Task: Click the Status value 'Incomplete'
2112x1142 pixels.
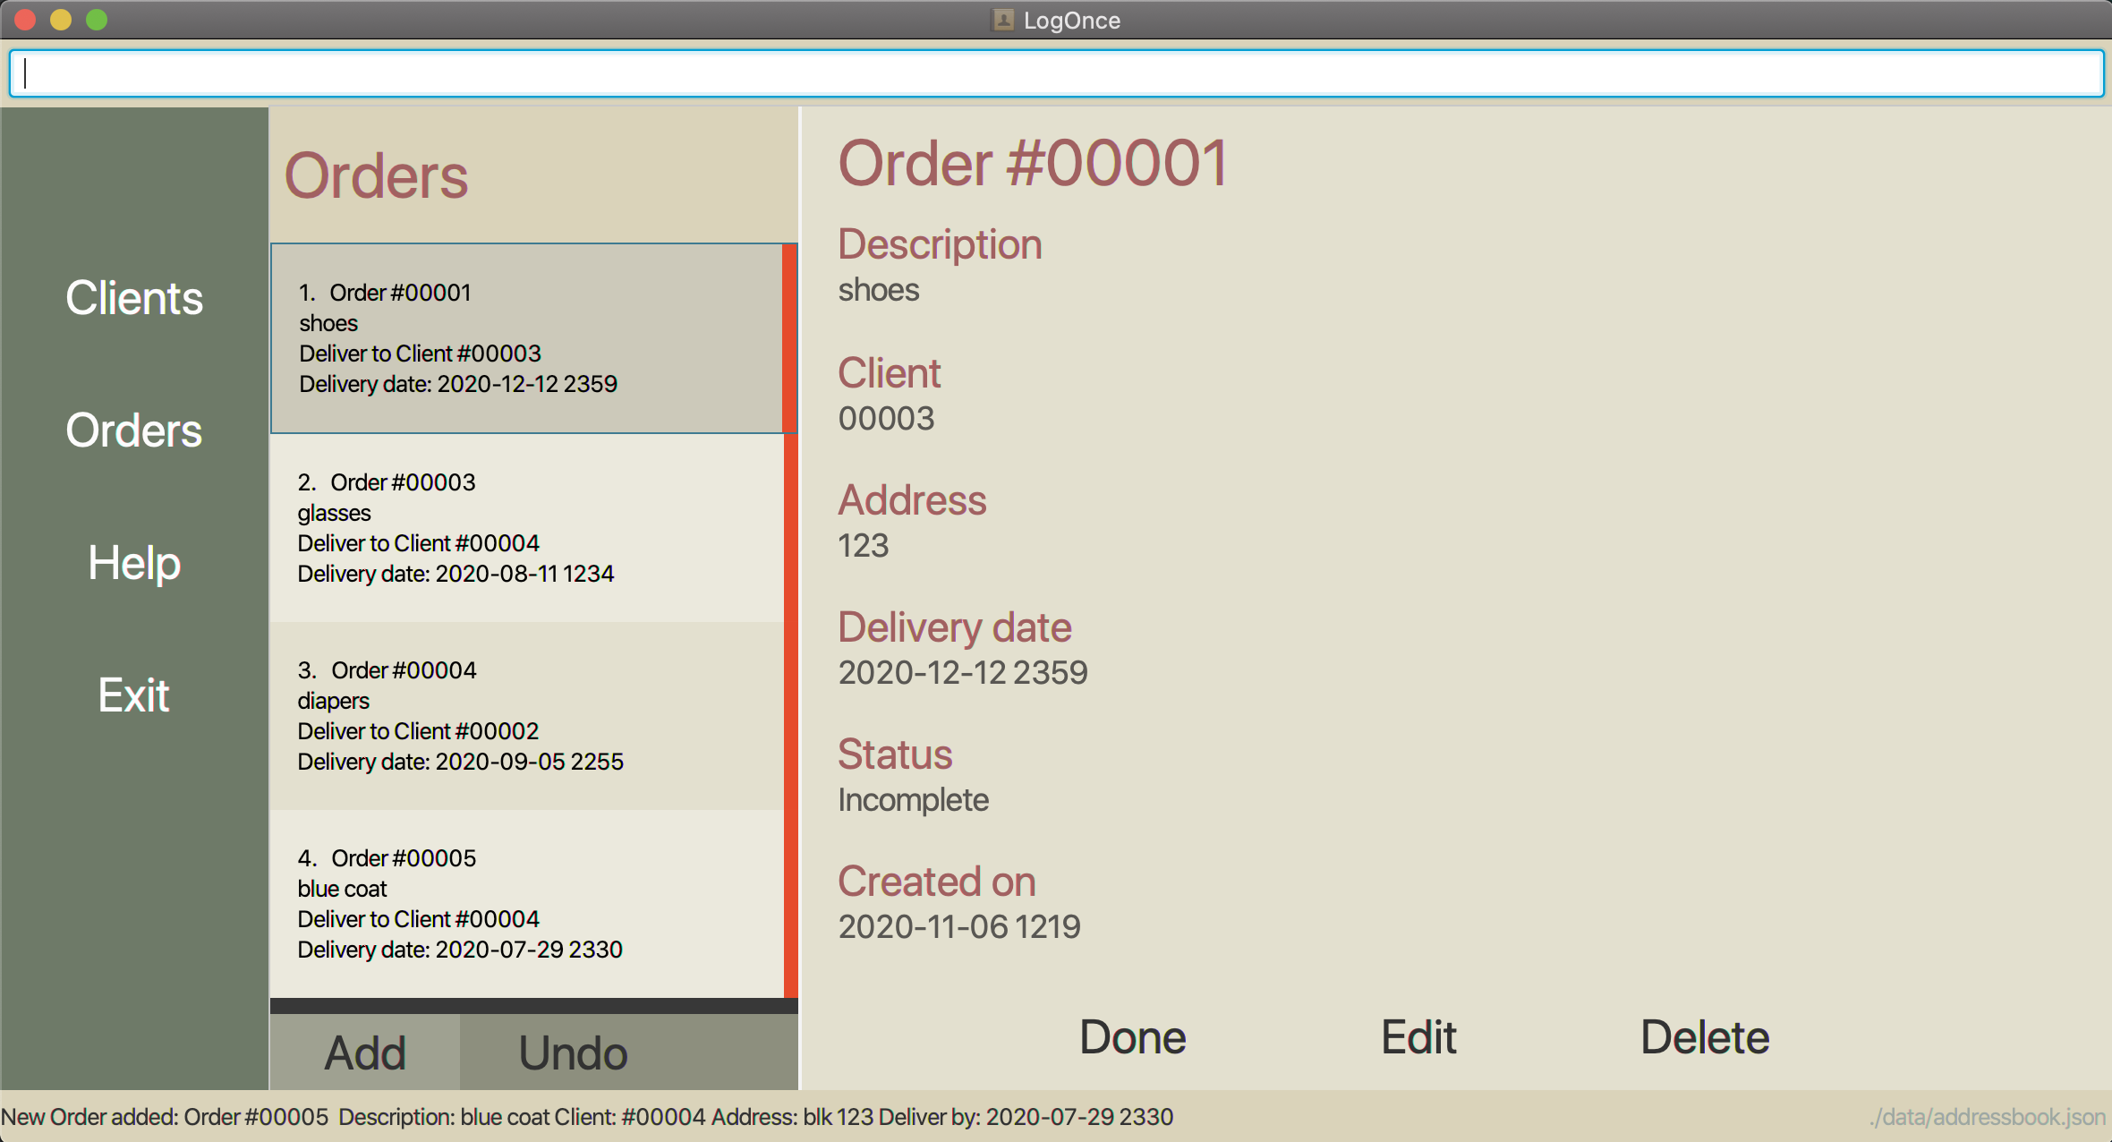Action: point(914,799)
